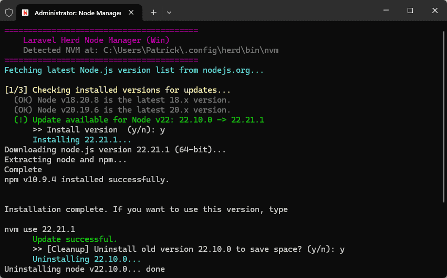Click the 'Laravel Herd Node Manager (Win)' heading
Viewport: 447px width, 278px height.
tap(96, 40)
